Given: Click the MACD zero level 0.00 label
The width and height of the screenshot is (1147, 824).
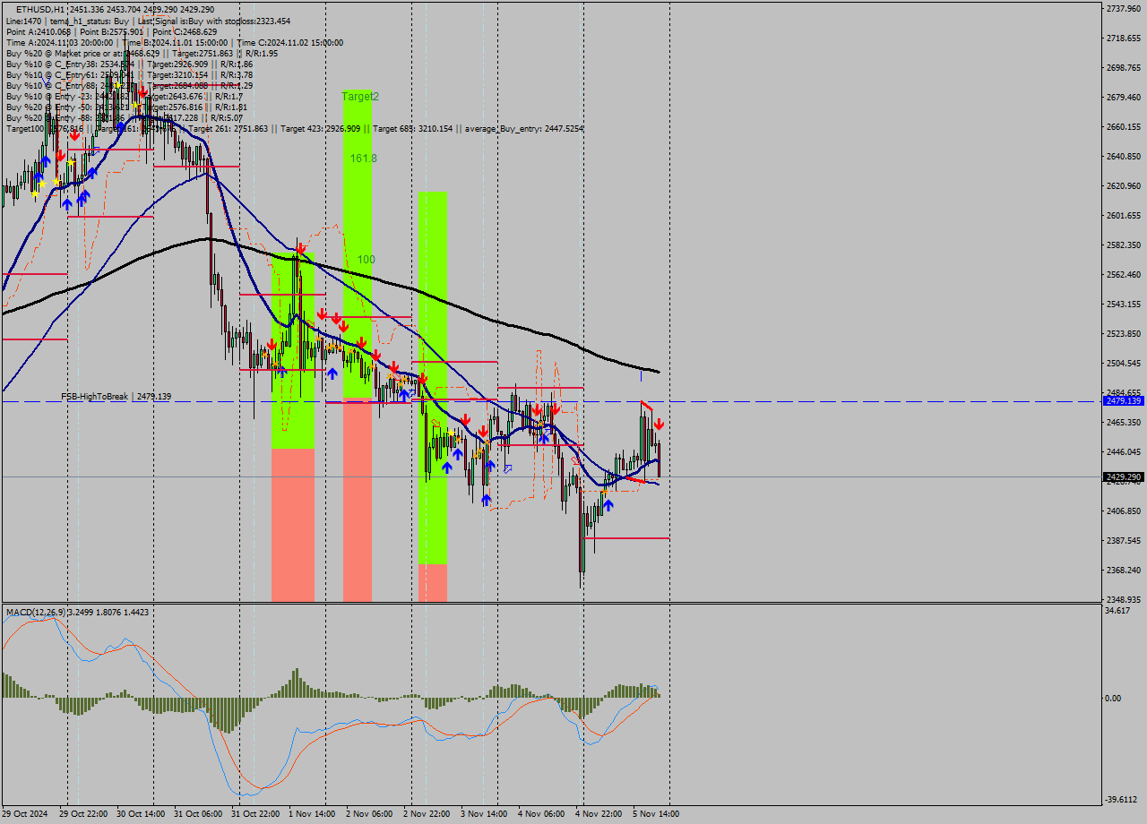Looking at the screenshot, I should pyautogui.click(x=1114, y=698).
